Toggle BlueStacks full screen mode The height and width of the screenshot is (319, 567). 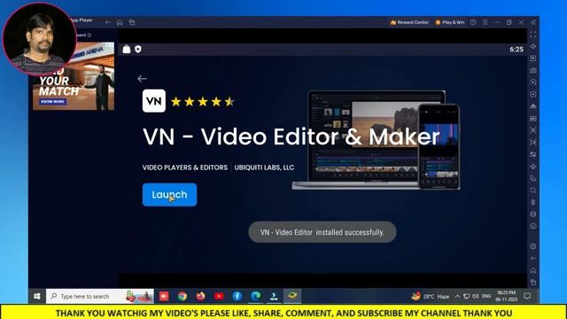533,35
